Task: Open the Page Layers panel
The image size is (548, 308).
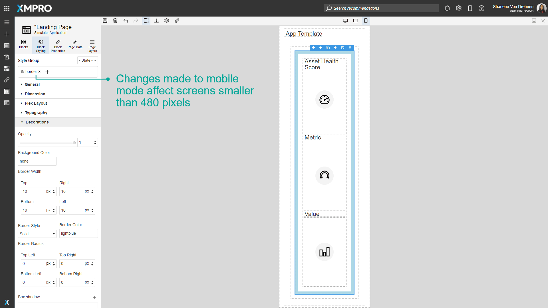Action: [x=92, y=45]
